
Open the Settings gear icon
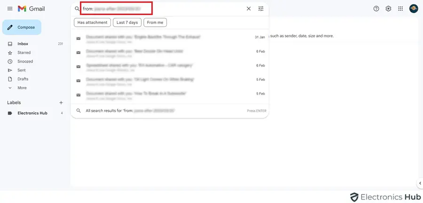[388, 8]
